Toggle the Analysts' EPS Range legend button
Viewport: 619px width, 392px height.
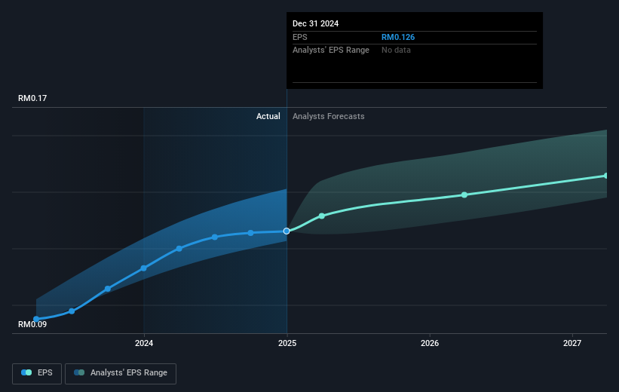121,373
